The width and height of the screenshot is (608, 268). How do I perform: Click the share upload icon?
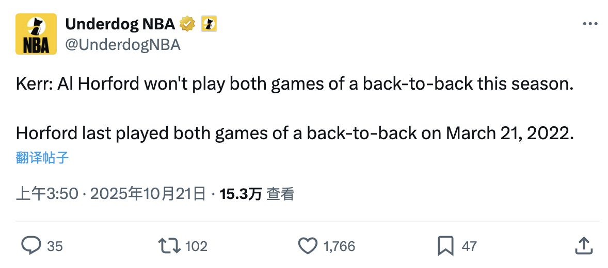tap(583, 246)
